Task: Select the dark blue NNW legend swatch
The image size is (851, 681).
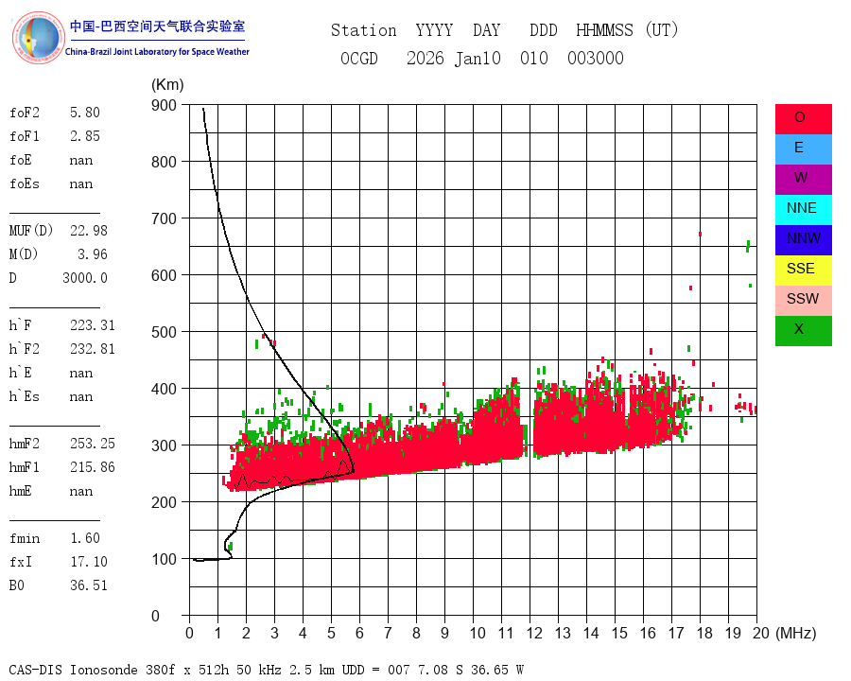Action: click(803, 240)
